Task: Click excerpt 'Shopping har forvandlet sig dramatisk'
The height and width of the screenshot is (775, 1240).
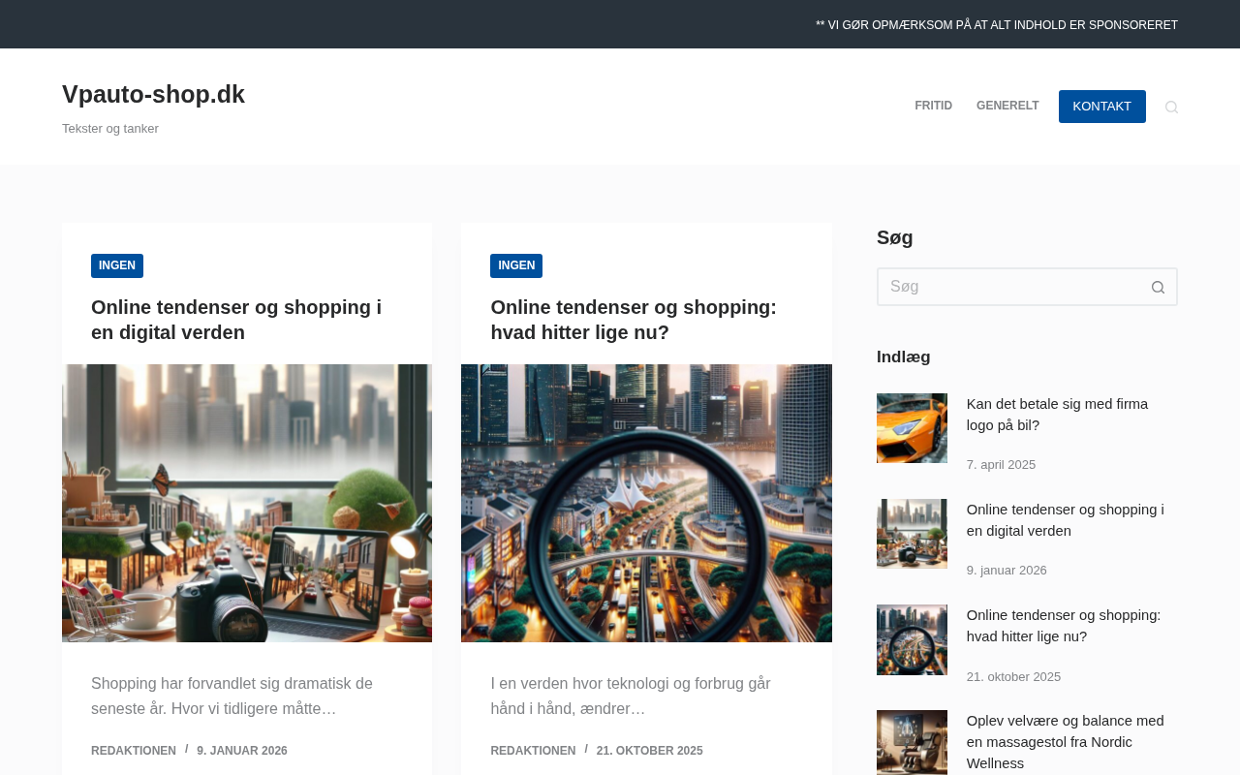Action: 232,697
